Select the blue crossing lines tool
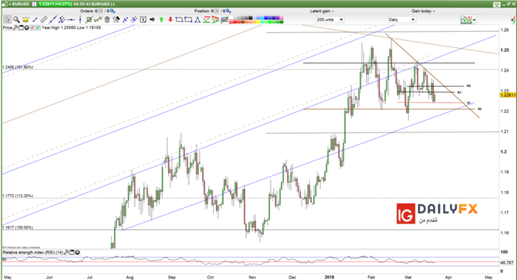 point(125,20)
